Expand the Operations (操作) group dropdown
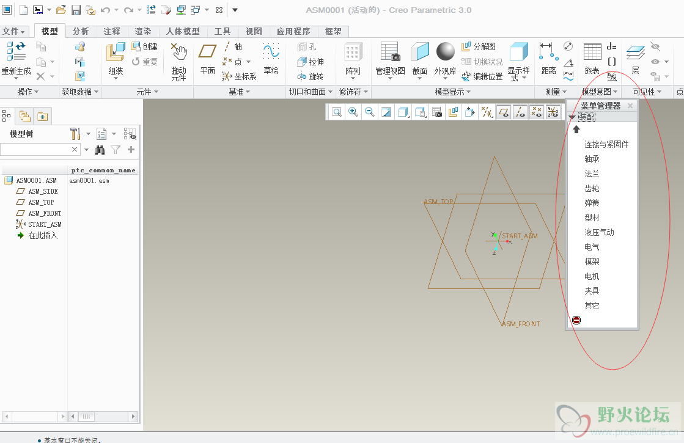 click(28, 92)
